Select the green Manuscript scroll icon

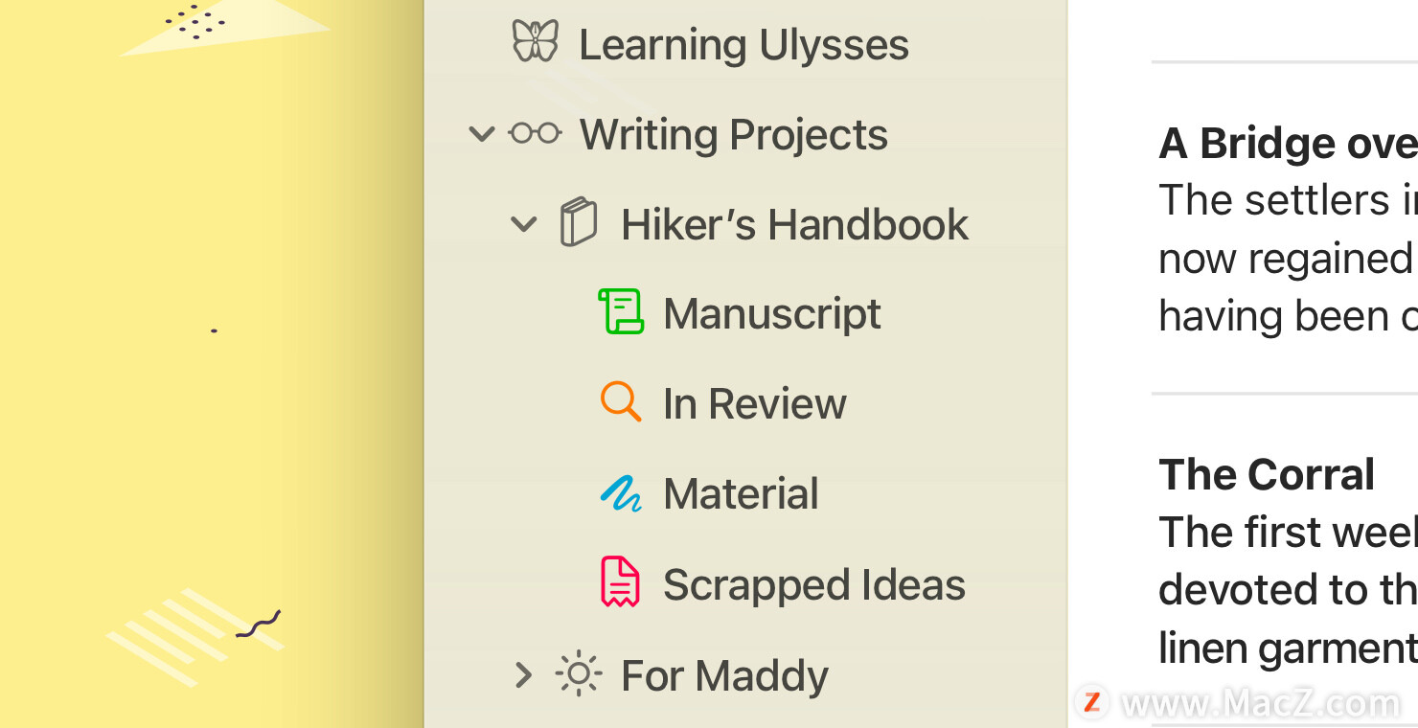[x=621, y=312]
